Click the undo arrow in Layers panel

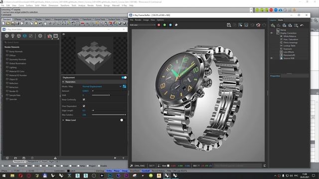[302, 25]
